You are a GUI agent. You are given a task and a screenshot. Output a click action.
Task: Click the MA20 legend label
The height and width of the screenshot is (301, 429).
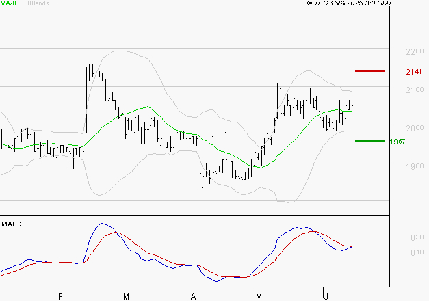[x=8, y=4]
